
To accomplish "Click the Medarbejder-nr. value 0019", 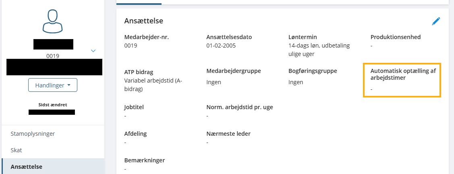I will [131, 46].
